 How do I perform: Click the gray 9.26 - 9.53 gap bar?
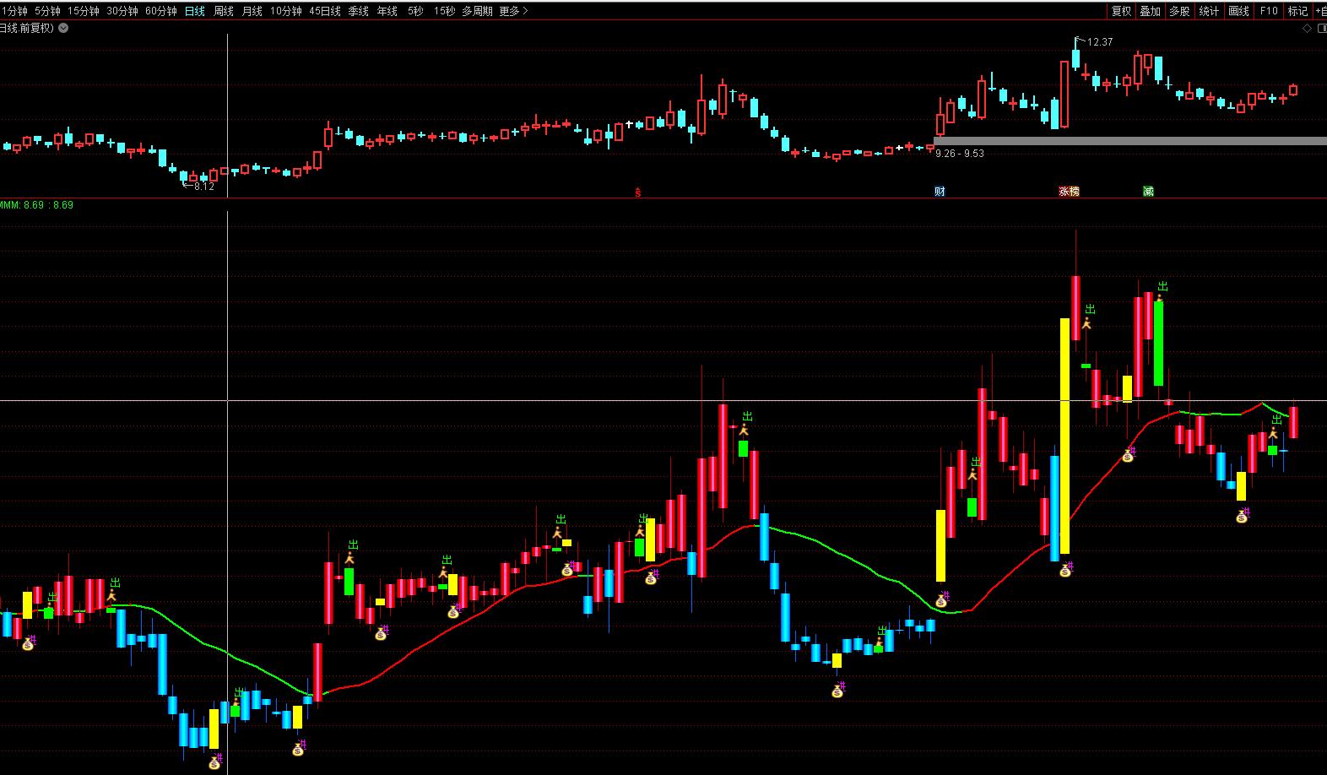click(1129, 141)
